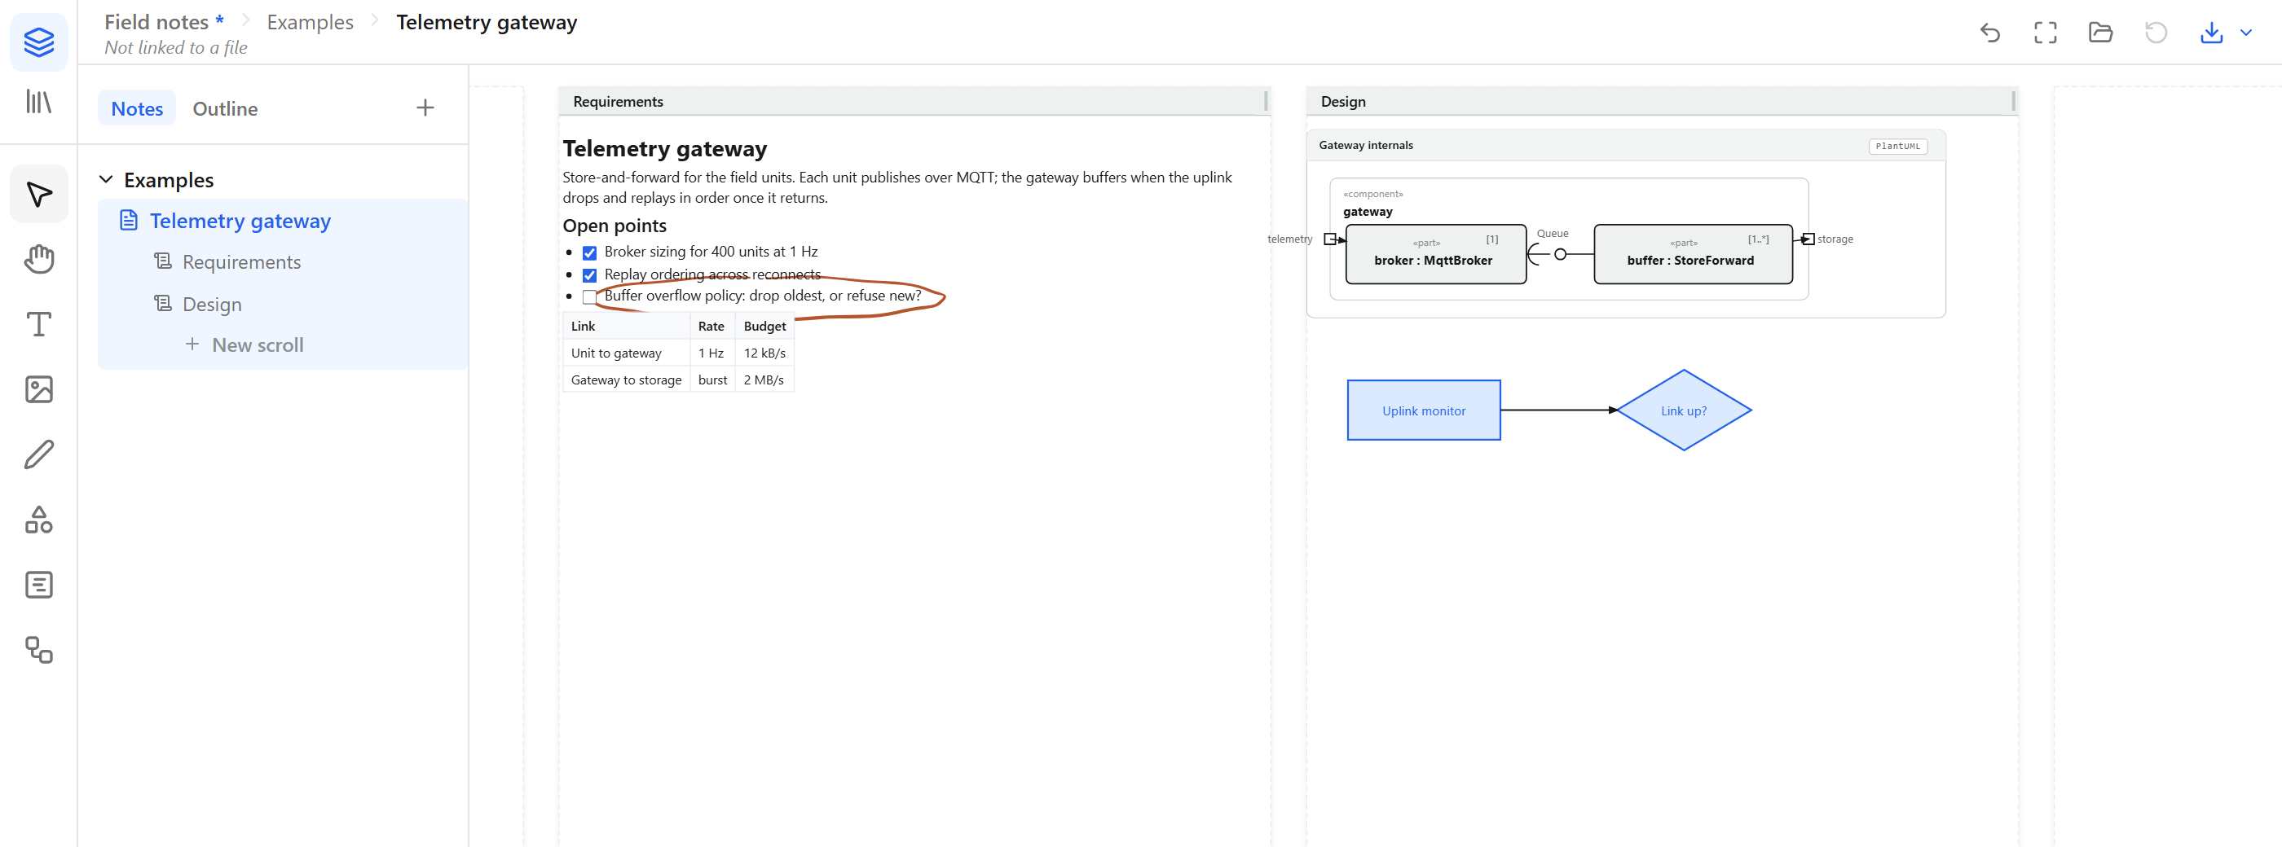The height and width of the screenshot is (847, 2282).
Task: Collapse the Examples tree group
Action: (106, 180)
